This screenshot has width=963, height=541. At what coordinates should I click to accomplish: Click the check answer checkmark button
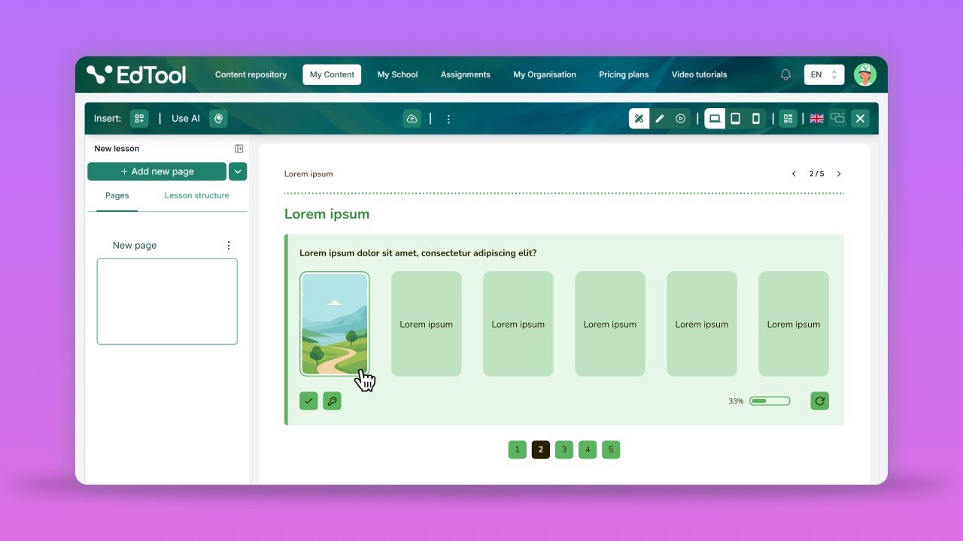click(308, 401)
